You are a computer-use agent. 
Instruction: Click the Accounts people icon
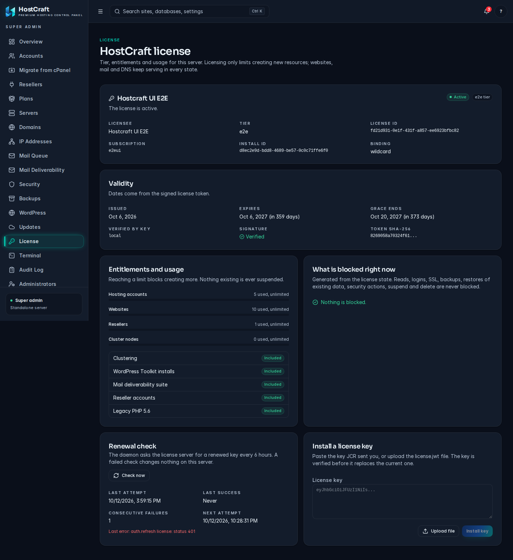(12, 56)
